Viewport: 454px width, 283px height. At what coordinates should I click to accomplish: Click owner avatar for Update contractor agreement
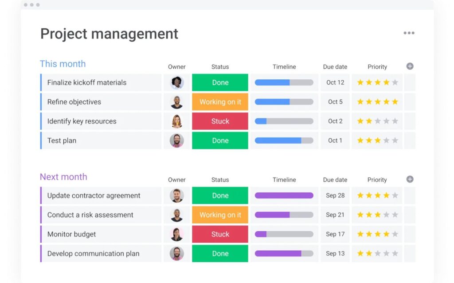click(x=177, y=195)
